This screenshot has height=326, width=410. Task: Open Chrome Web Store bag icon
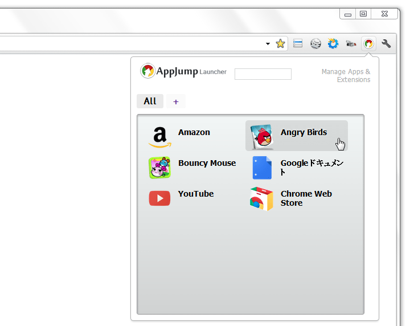click(262, 198)
